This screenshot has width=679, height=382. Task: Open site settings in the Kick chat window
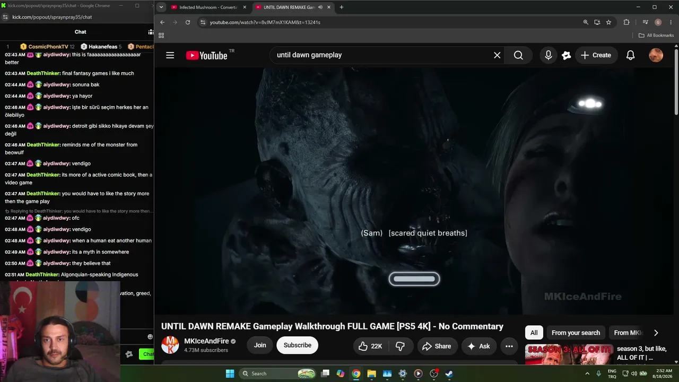tap(5, 17)
